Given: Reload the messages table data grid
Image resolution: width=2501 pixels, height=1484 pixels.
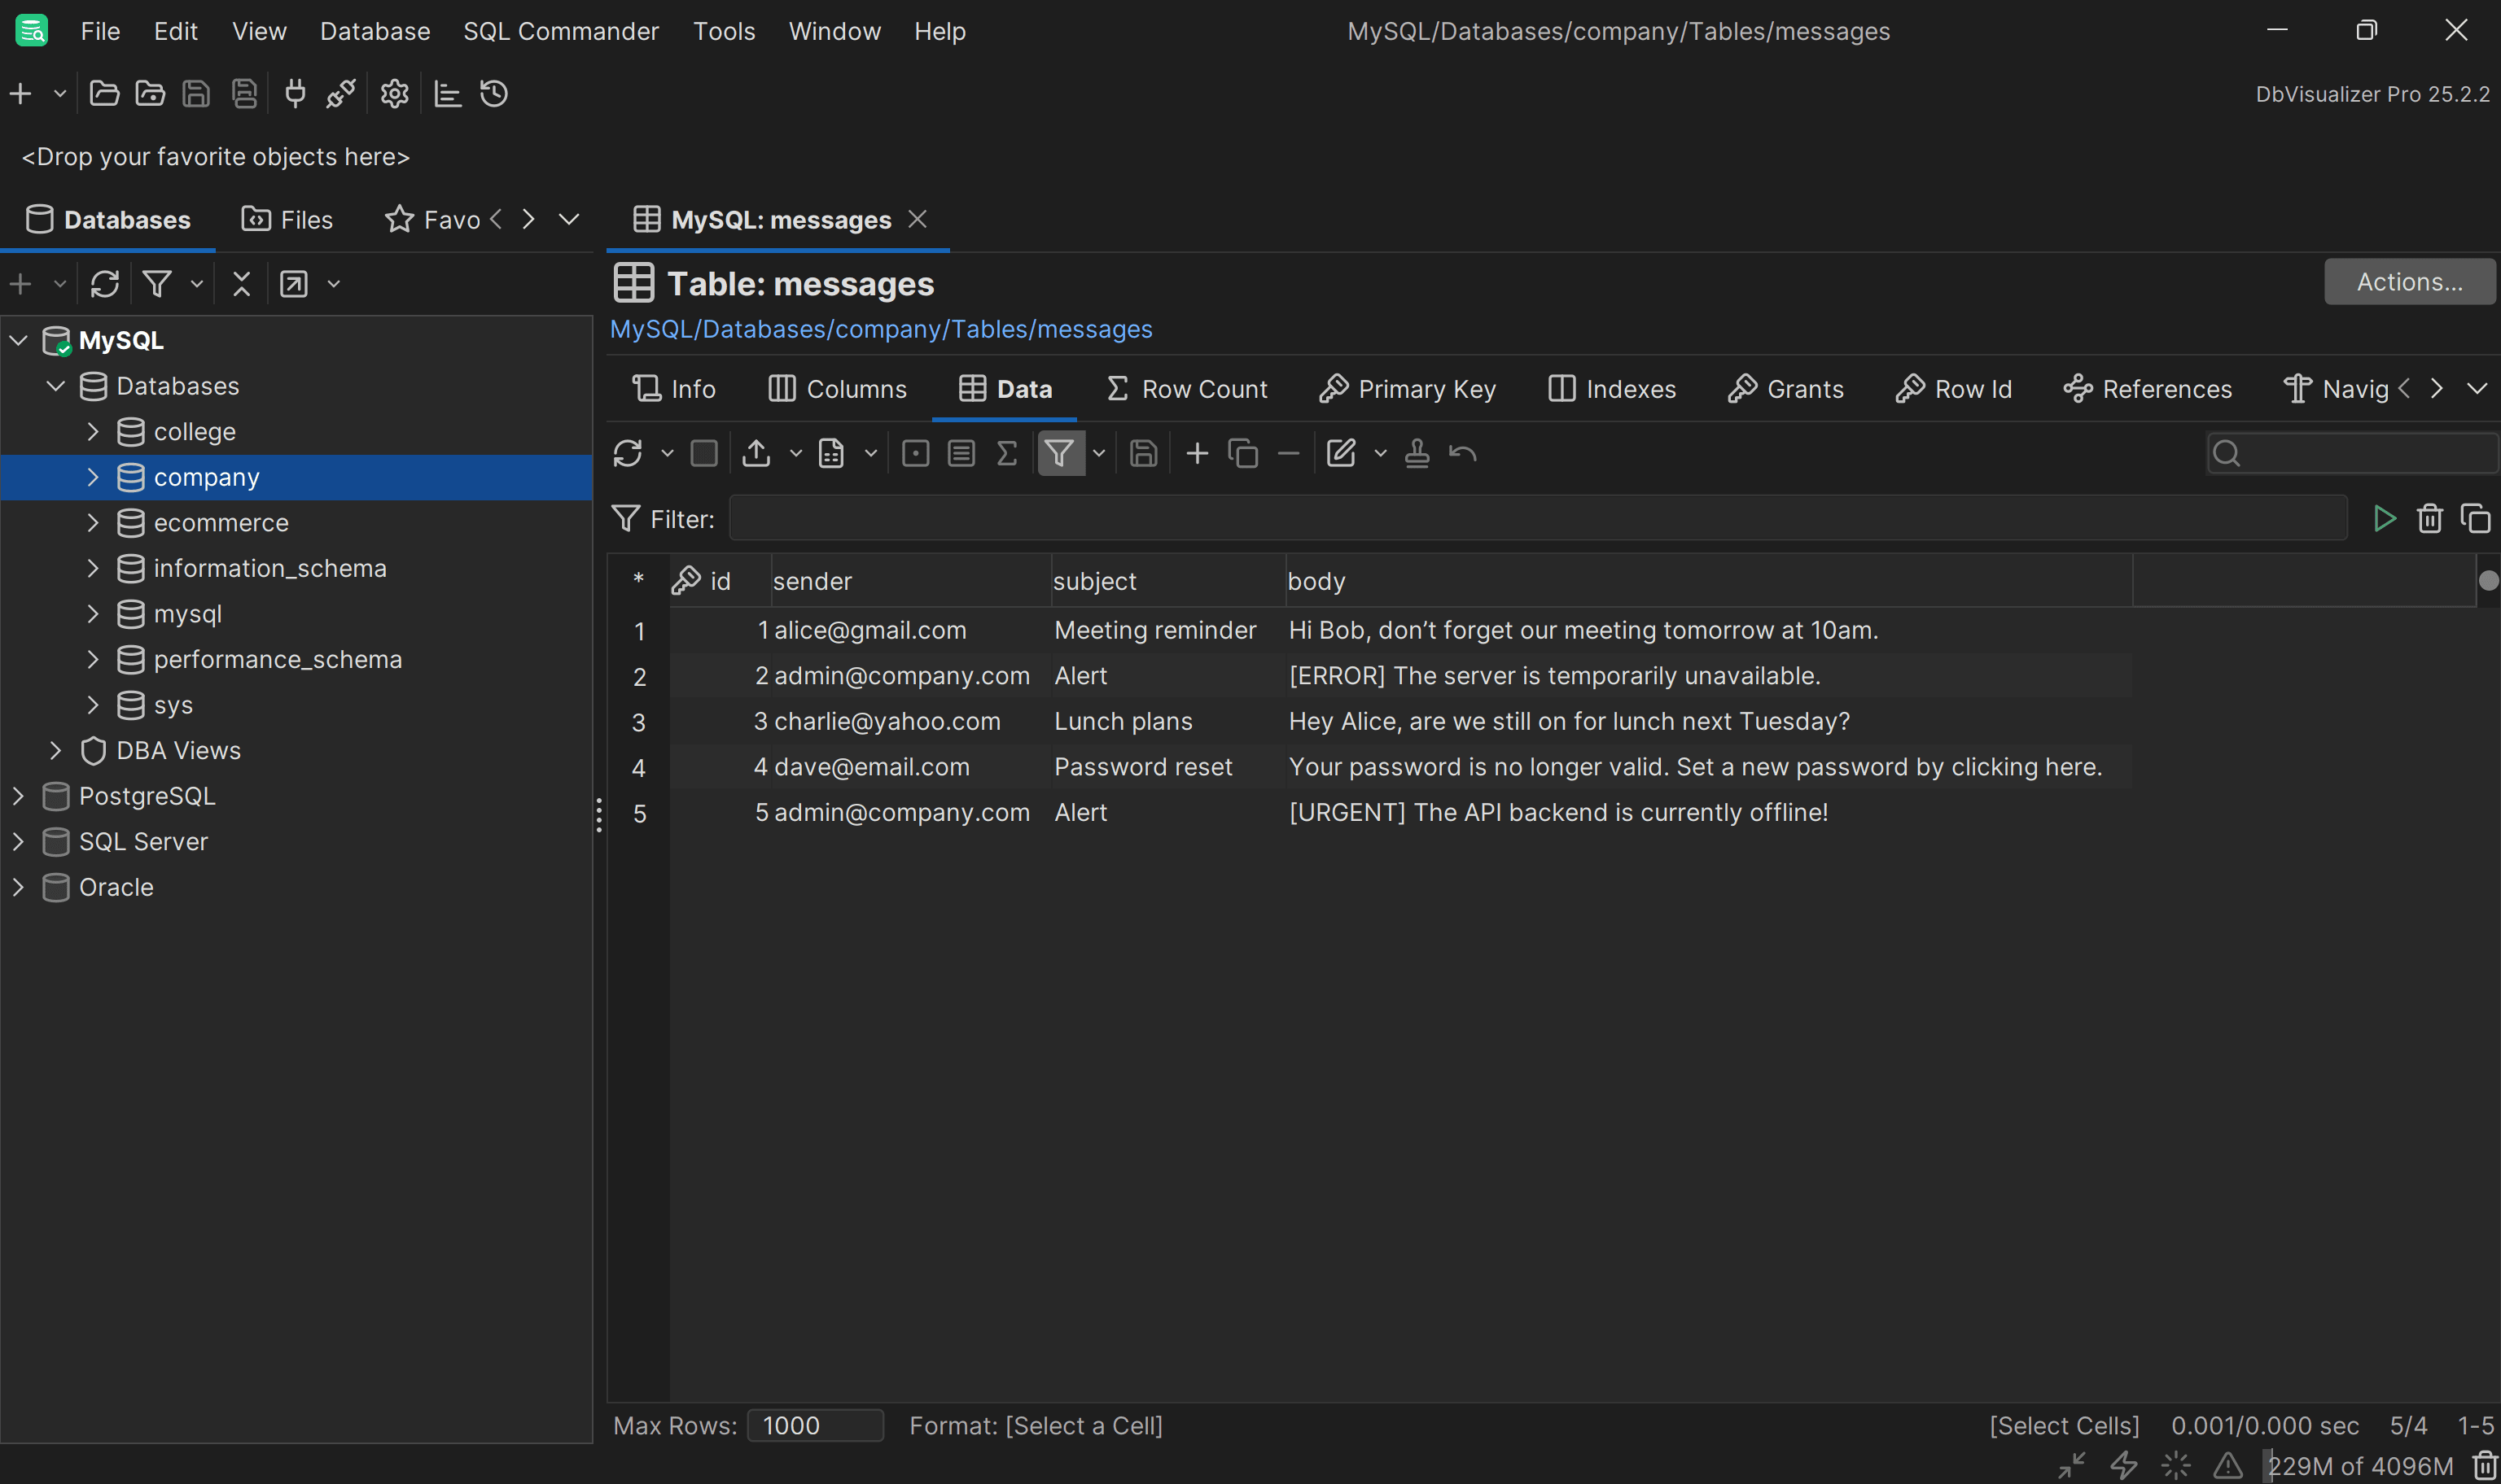Looking at the screenshot, I should [627, 452].
